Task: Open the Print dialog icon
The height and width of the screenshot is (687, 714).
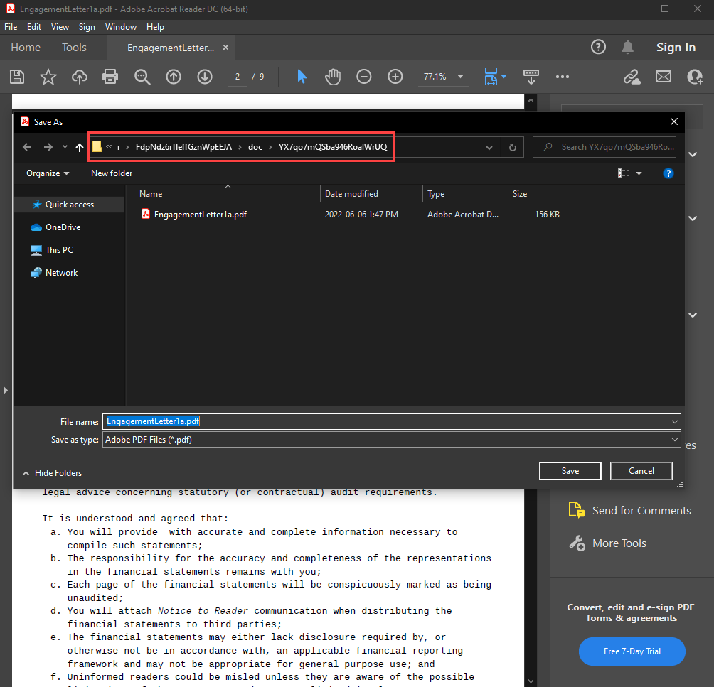Action: coord(110,76)
